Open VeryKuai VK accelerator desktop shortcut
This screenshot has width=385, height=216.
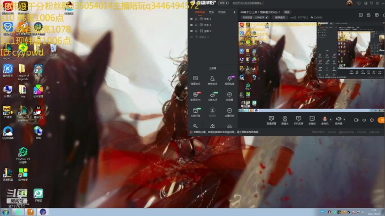point(23,156)
